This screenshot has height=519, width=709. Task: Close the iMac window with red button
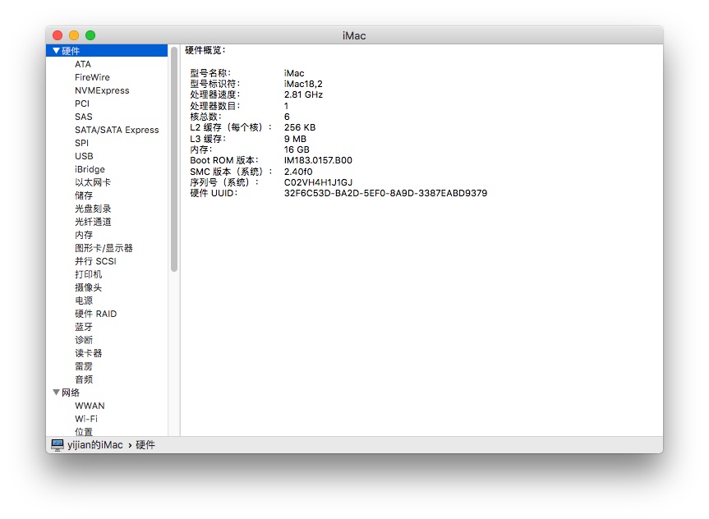tap(58, 35)
